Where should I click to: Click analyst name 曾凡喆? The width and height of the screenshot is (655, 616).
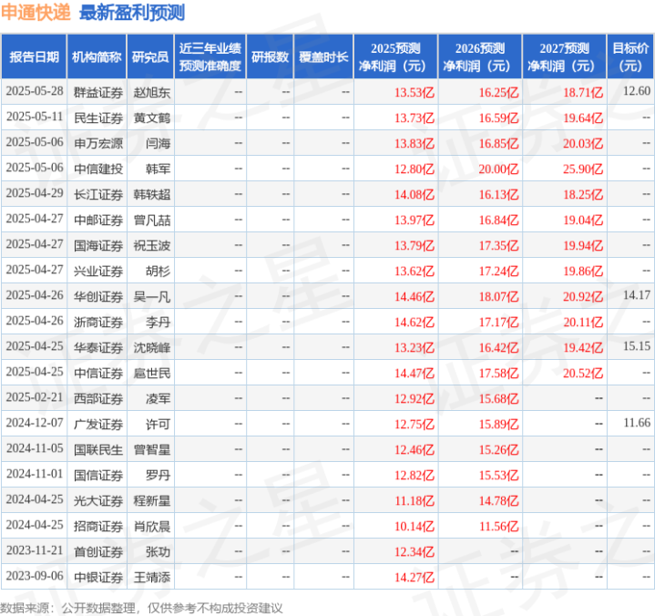click(x=152, y=220)
